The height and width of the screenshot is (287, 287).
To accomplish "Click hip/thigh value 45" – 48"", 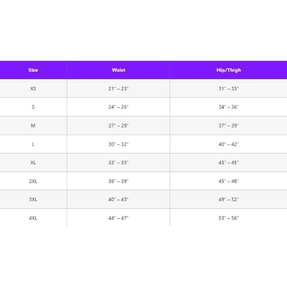I will pos(228,181).
